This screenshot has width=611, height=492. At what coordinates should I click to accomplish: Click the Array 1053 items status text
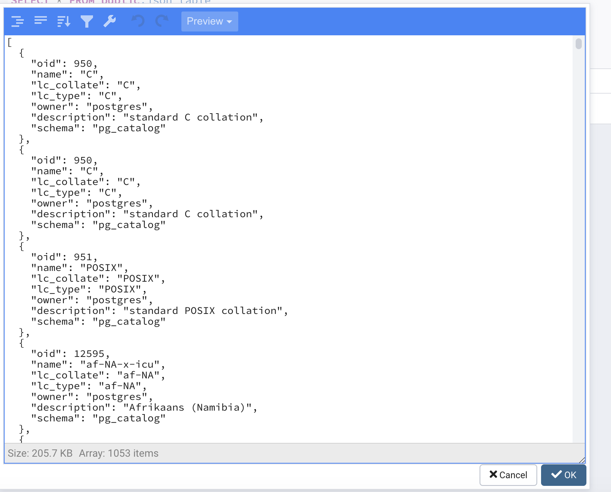point(118,453)
